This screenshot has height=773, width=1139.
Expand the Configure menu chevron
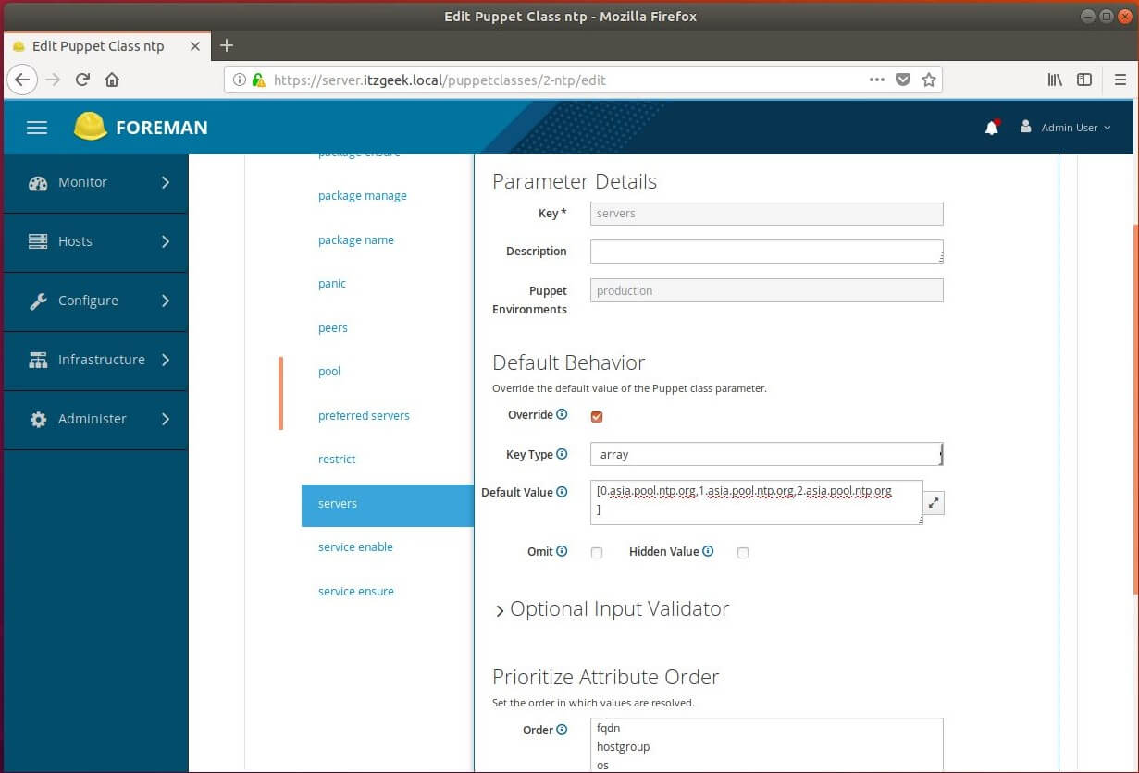166,301
